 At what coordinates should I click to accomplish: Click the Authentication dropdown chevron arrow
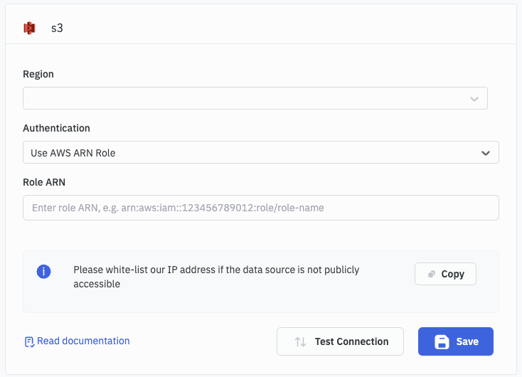coord(485,153)
